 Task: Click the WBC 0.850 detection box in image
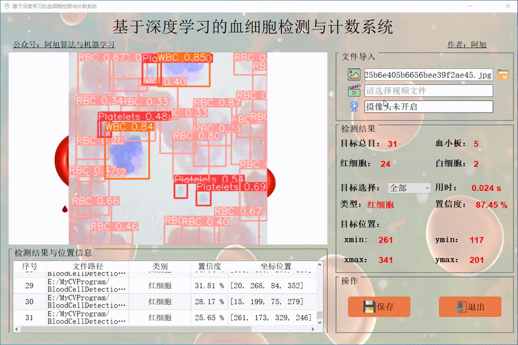(x=185, y=57)
